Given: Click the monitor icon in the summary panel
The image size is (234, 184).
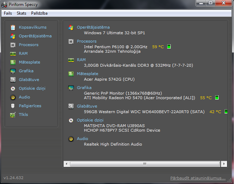Looking at the screenshot, I should tap(71, 88).
